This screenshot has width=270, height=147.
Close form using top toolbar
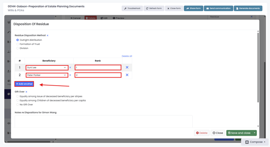(x=174, y=8)
